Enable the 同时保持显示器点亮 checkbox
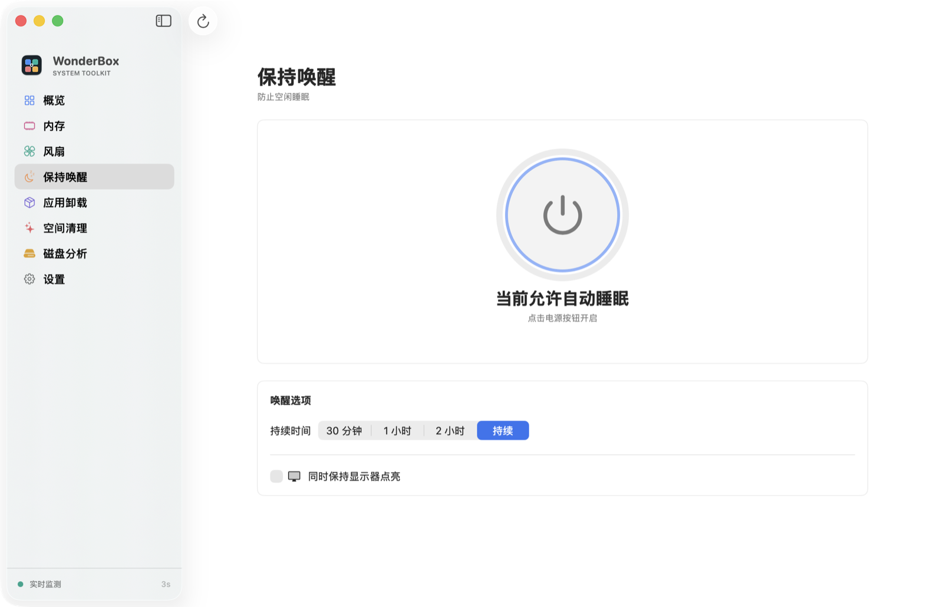The image size is (943, 607). (276, 476)
